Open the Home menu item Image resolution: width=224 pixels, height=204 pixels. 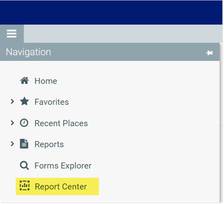click(x=46, y=81)
